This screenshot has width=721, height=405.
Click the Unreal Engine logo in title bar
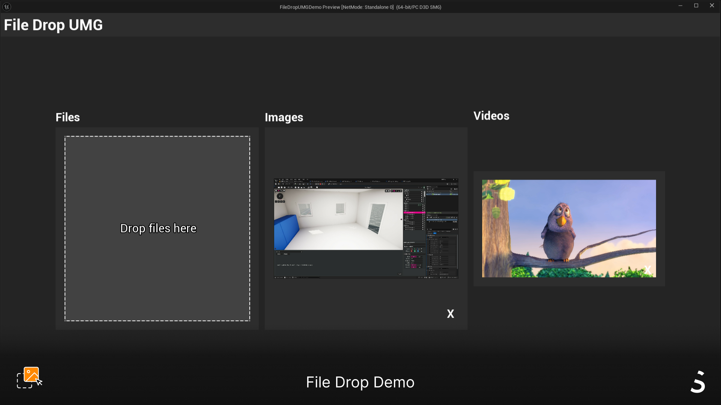tap(7, 7)
